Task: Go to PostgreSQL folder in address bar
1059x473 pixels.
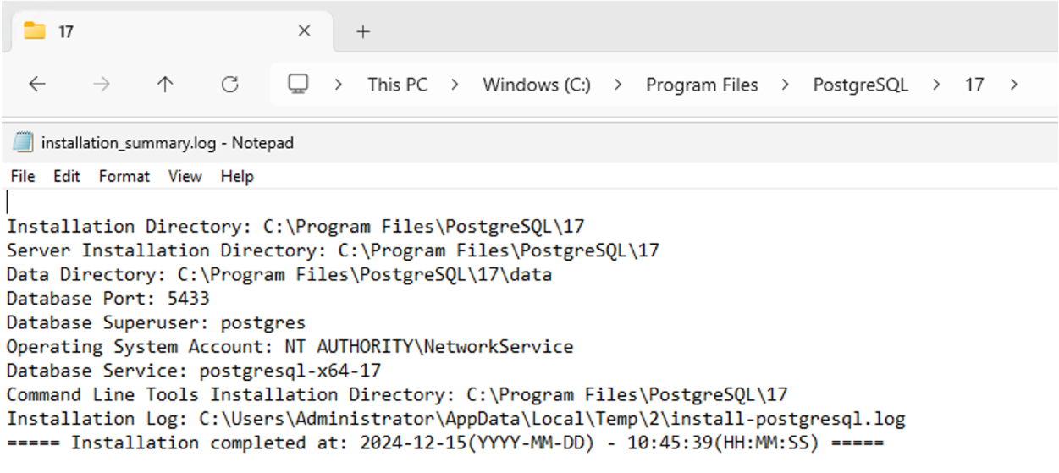Action: [860, 85]
